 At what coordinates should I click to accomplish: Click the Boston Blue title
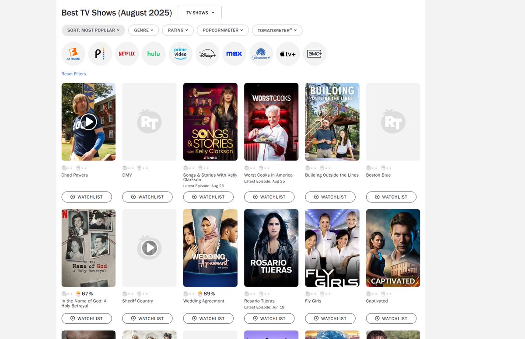tap(378, 175)
